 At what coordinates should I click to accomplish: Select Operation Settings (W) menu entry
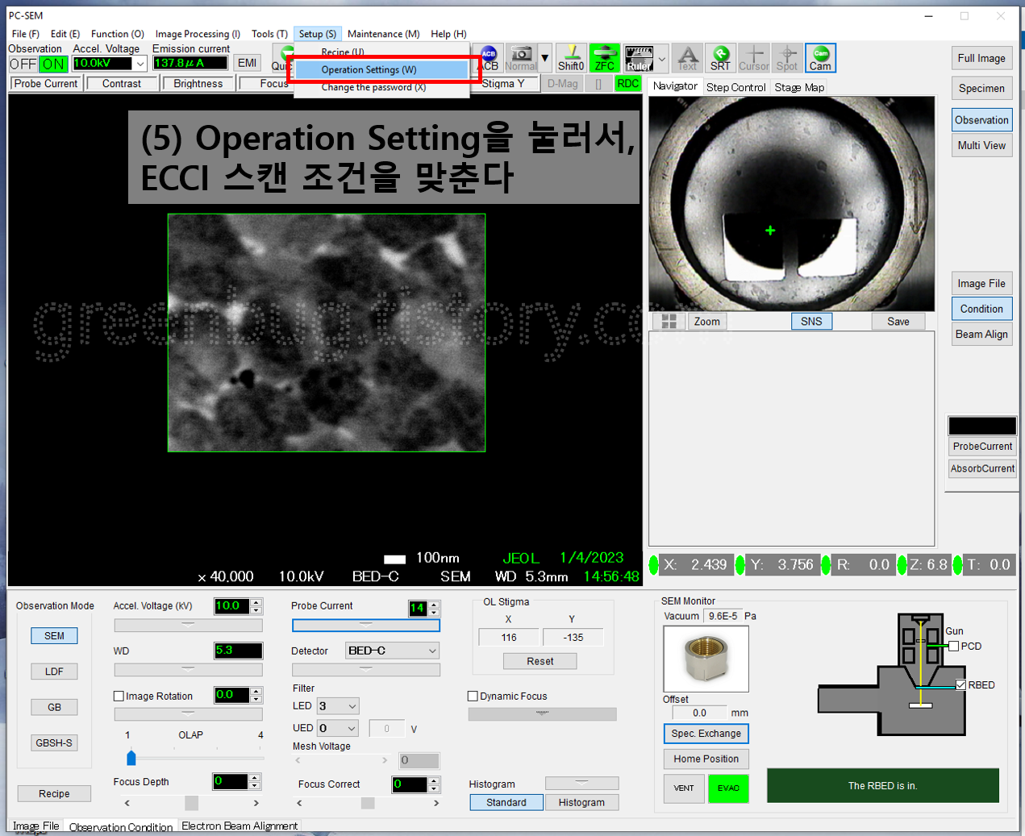(x=381, y=70)
